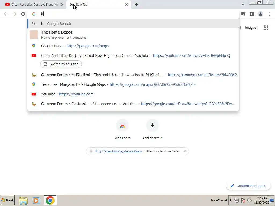Screen dimensions: 275x206
Task: Go forward using the forward arrow
Action: pyautogui.click(x=15, y=14)
